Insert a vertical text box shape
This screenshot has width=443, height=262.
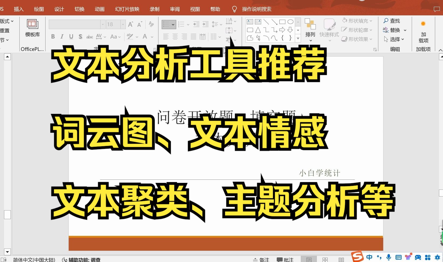click(258, 22)
